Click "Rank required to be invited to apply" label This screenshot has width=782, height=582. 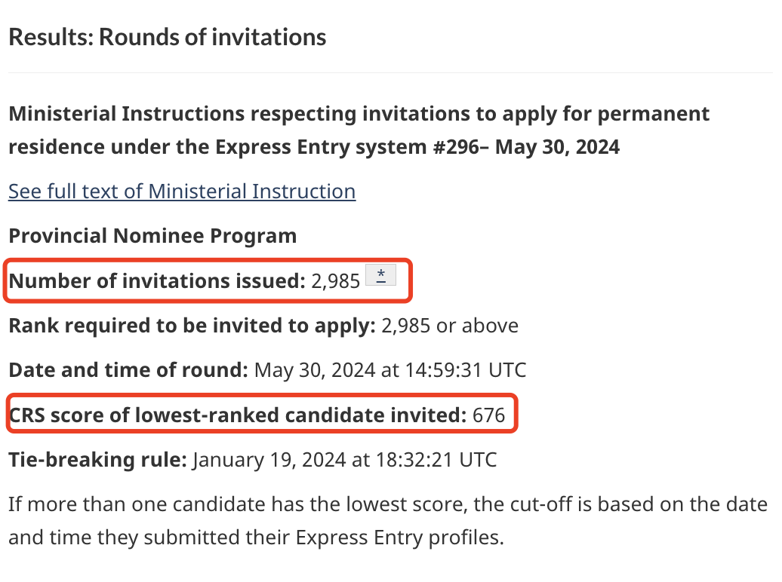(x=192, y=326)
